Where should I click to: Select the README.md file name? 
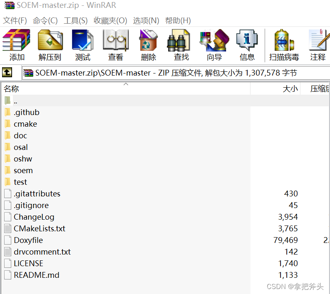(x=36, y=275)
